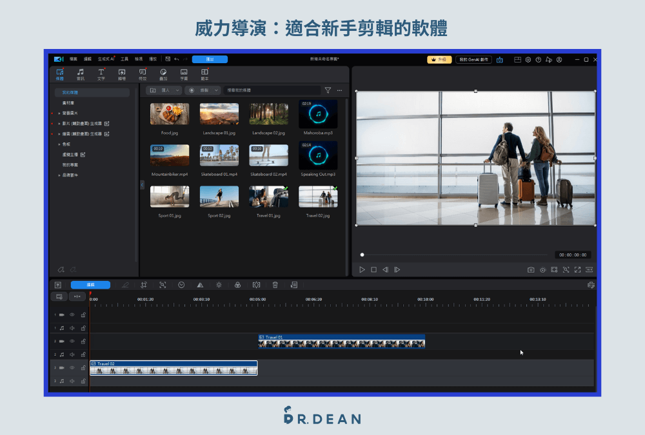Open the overlay sticker tab with palette icon
The width and height of the screenshot is (645, 435).
click(163, 74)
